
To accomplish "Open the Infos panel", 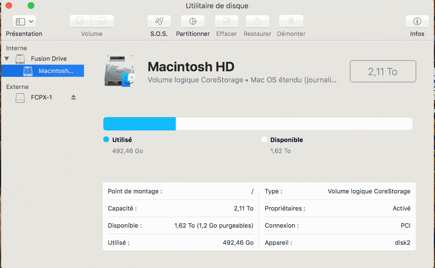I will pyautogui.click(x=417, y=21).
